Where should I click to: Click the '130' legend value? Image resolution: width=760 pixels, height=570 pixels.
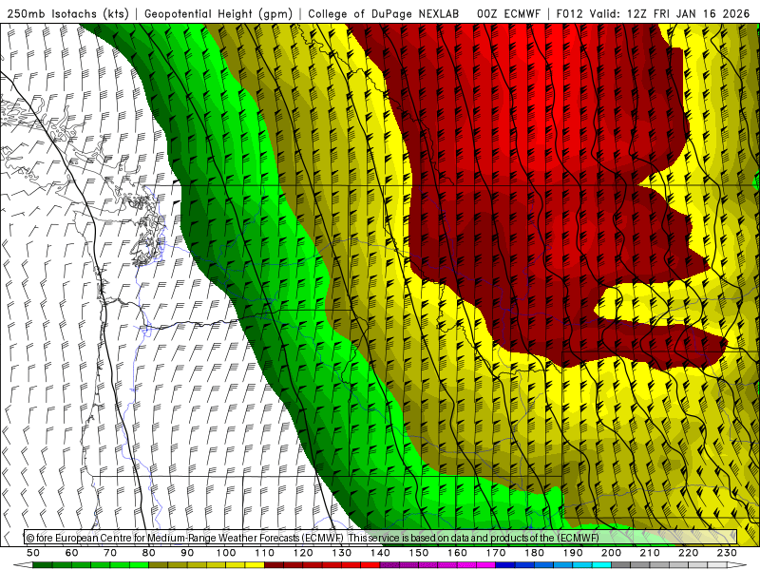click(x=342, y=553)
